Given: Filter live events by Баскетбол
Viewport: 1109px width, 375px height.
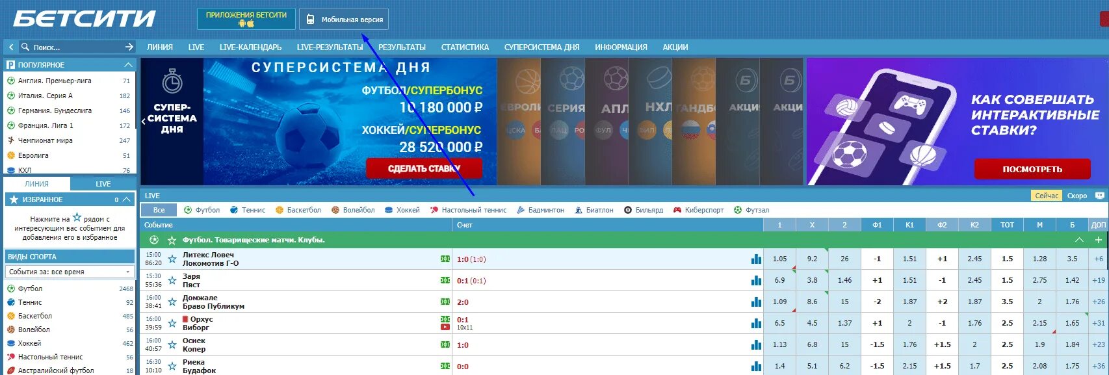Looking at the screenshot, I should [x=298, y=210].
